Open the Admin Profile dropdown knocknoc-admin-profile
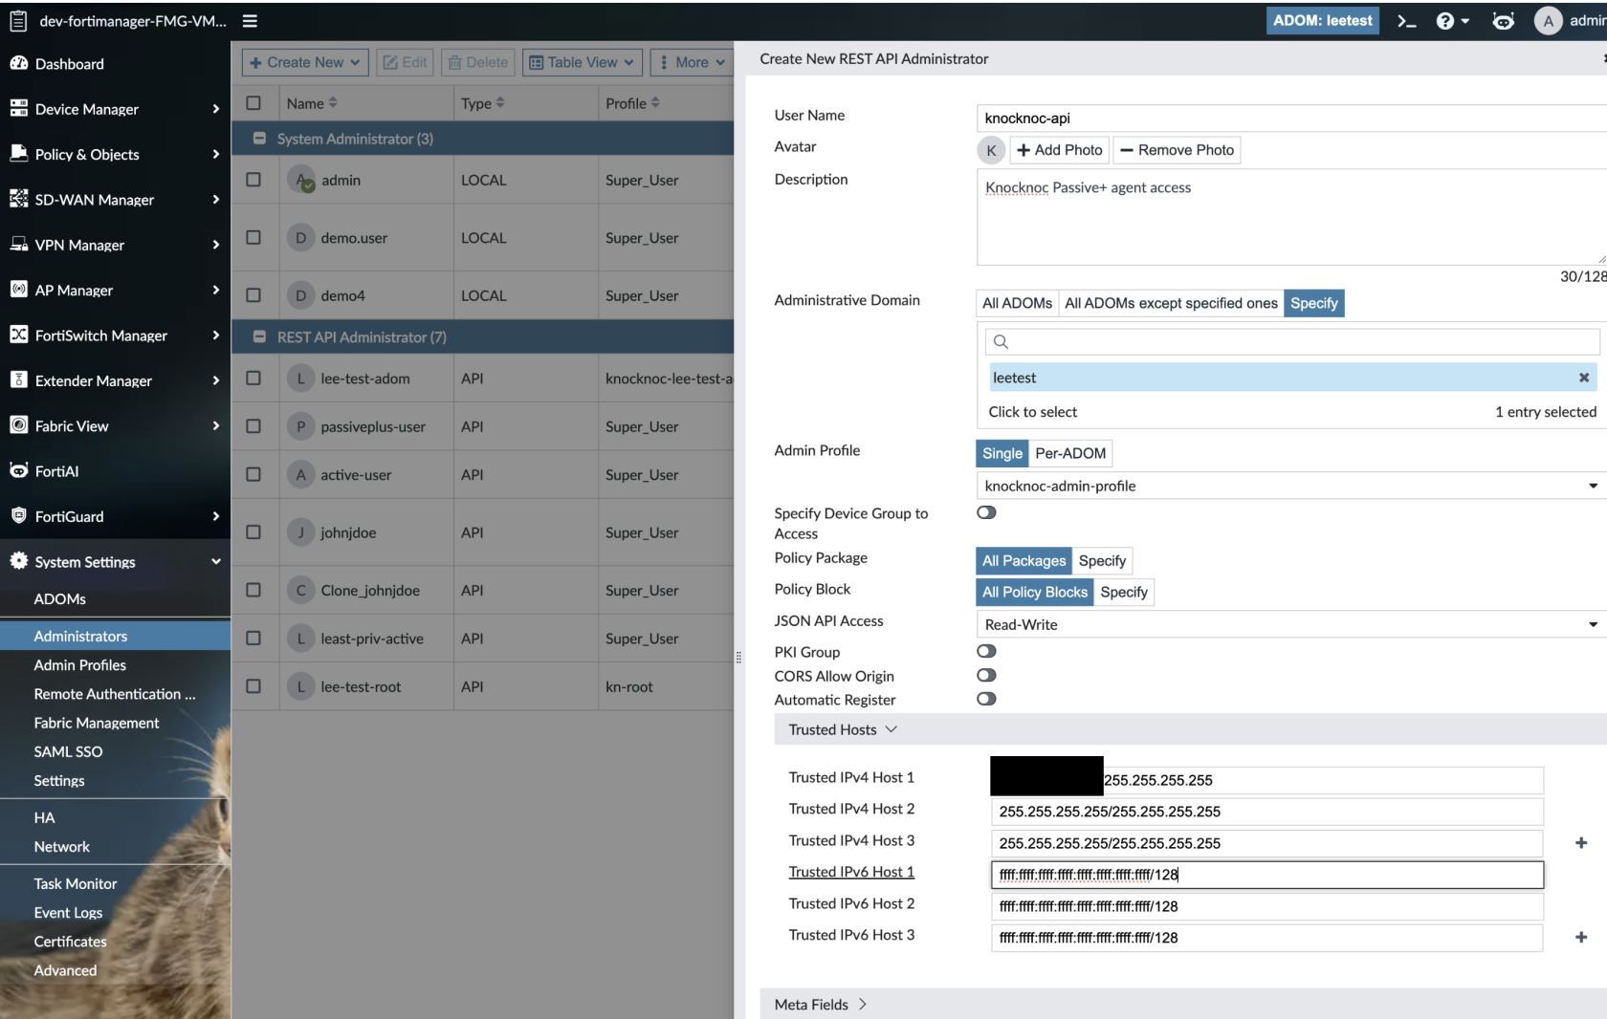The image size is (1607, 1019). click(x=1291, y=486)
